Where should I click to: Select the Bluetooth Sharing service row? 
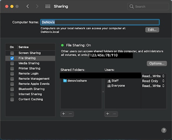coord(30,89)
